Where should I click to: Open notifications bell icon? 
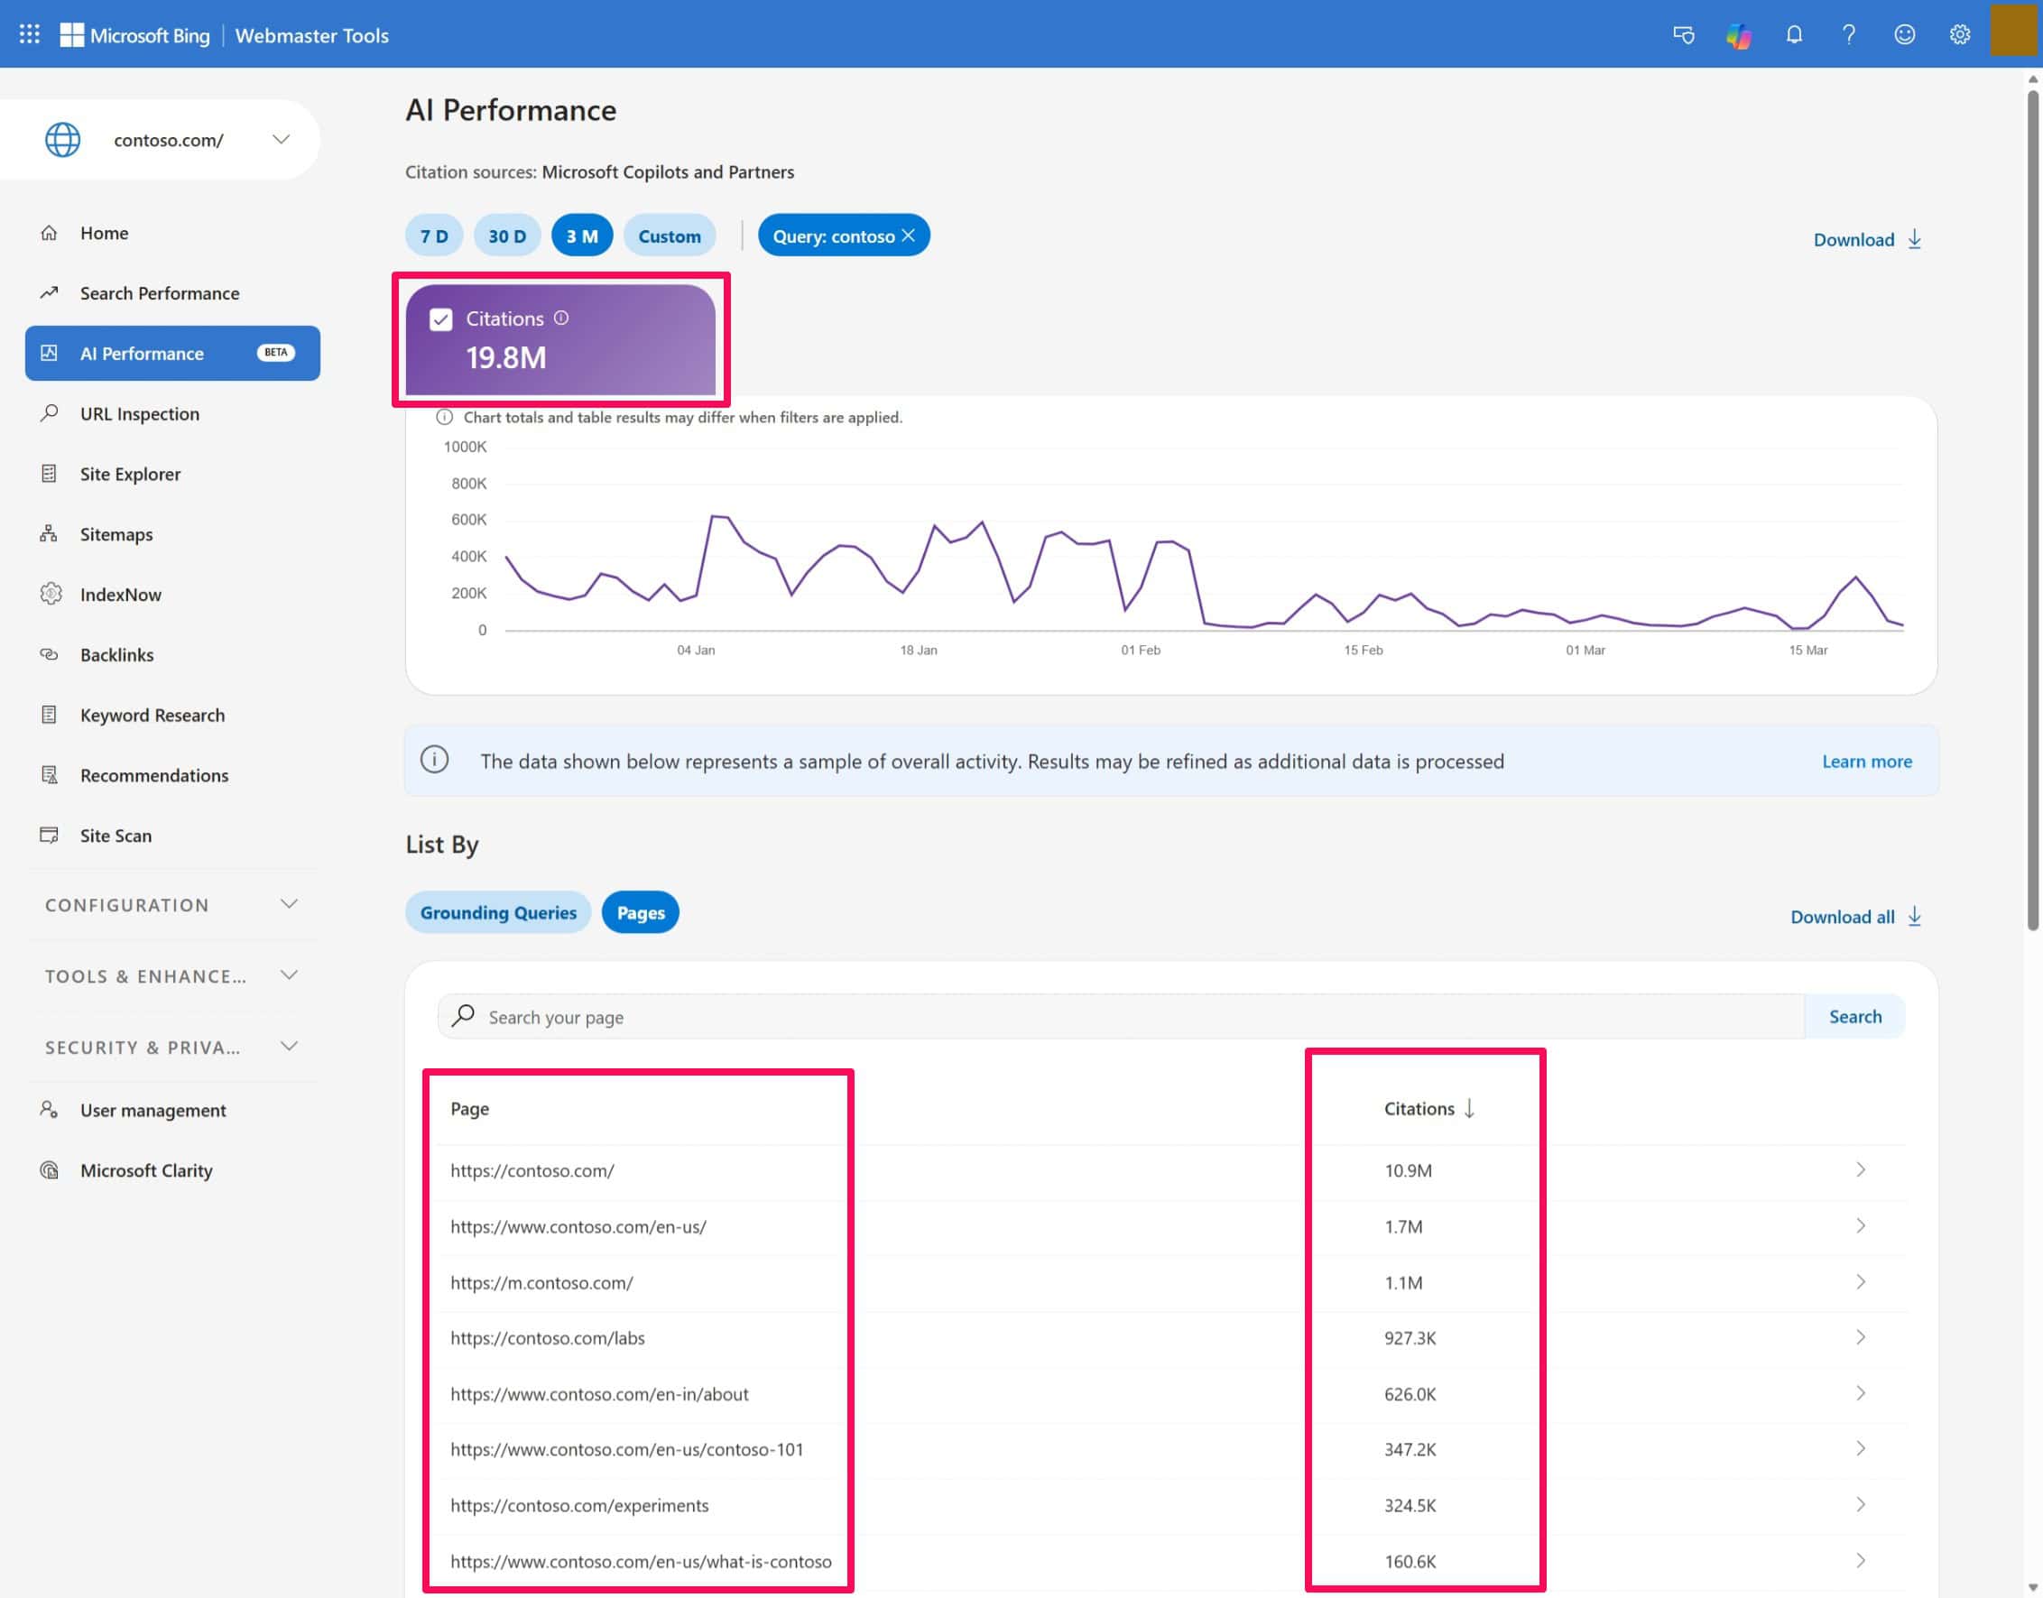[1793, 34]
